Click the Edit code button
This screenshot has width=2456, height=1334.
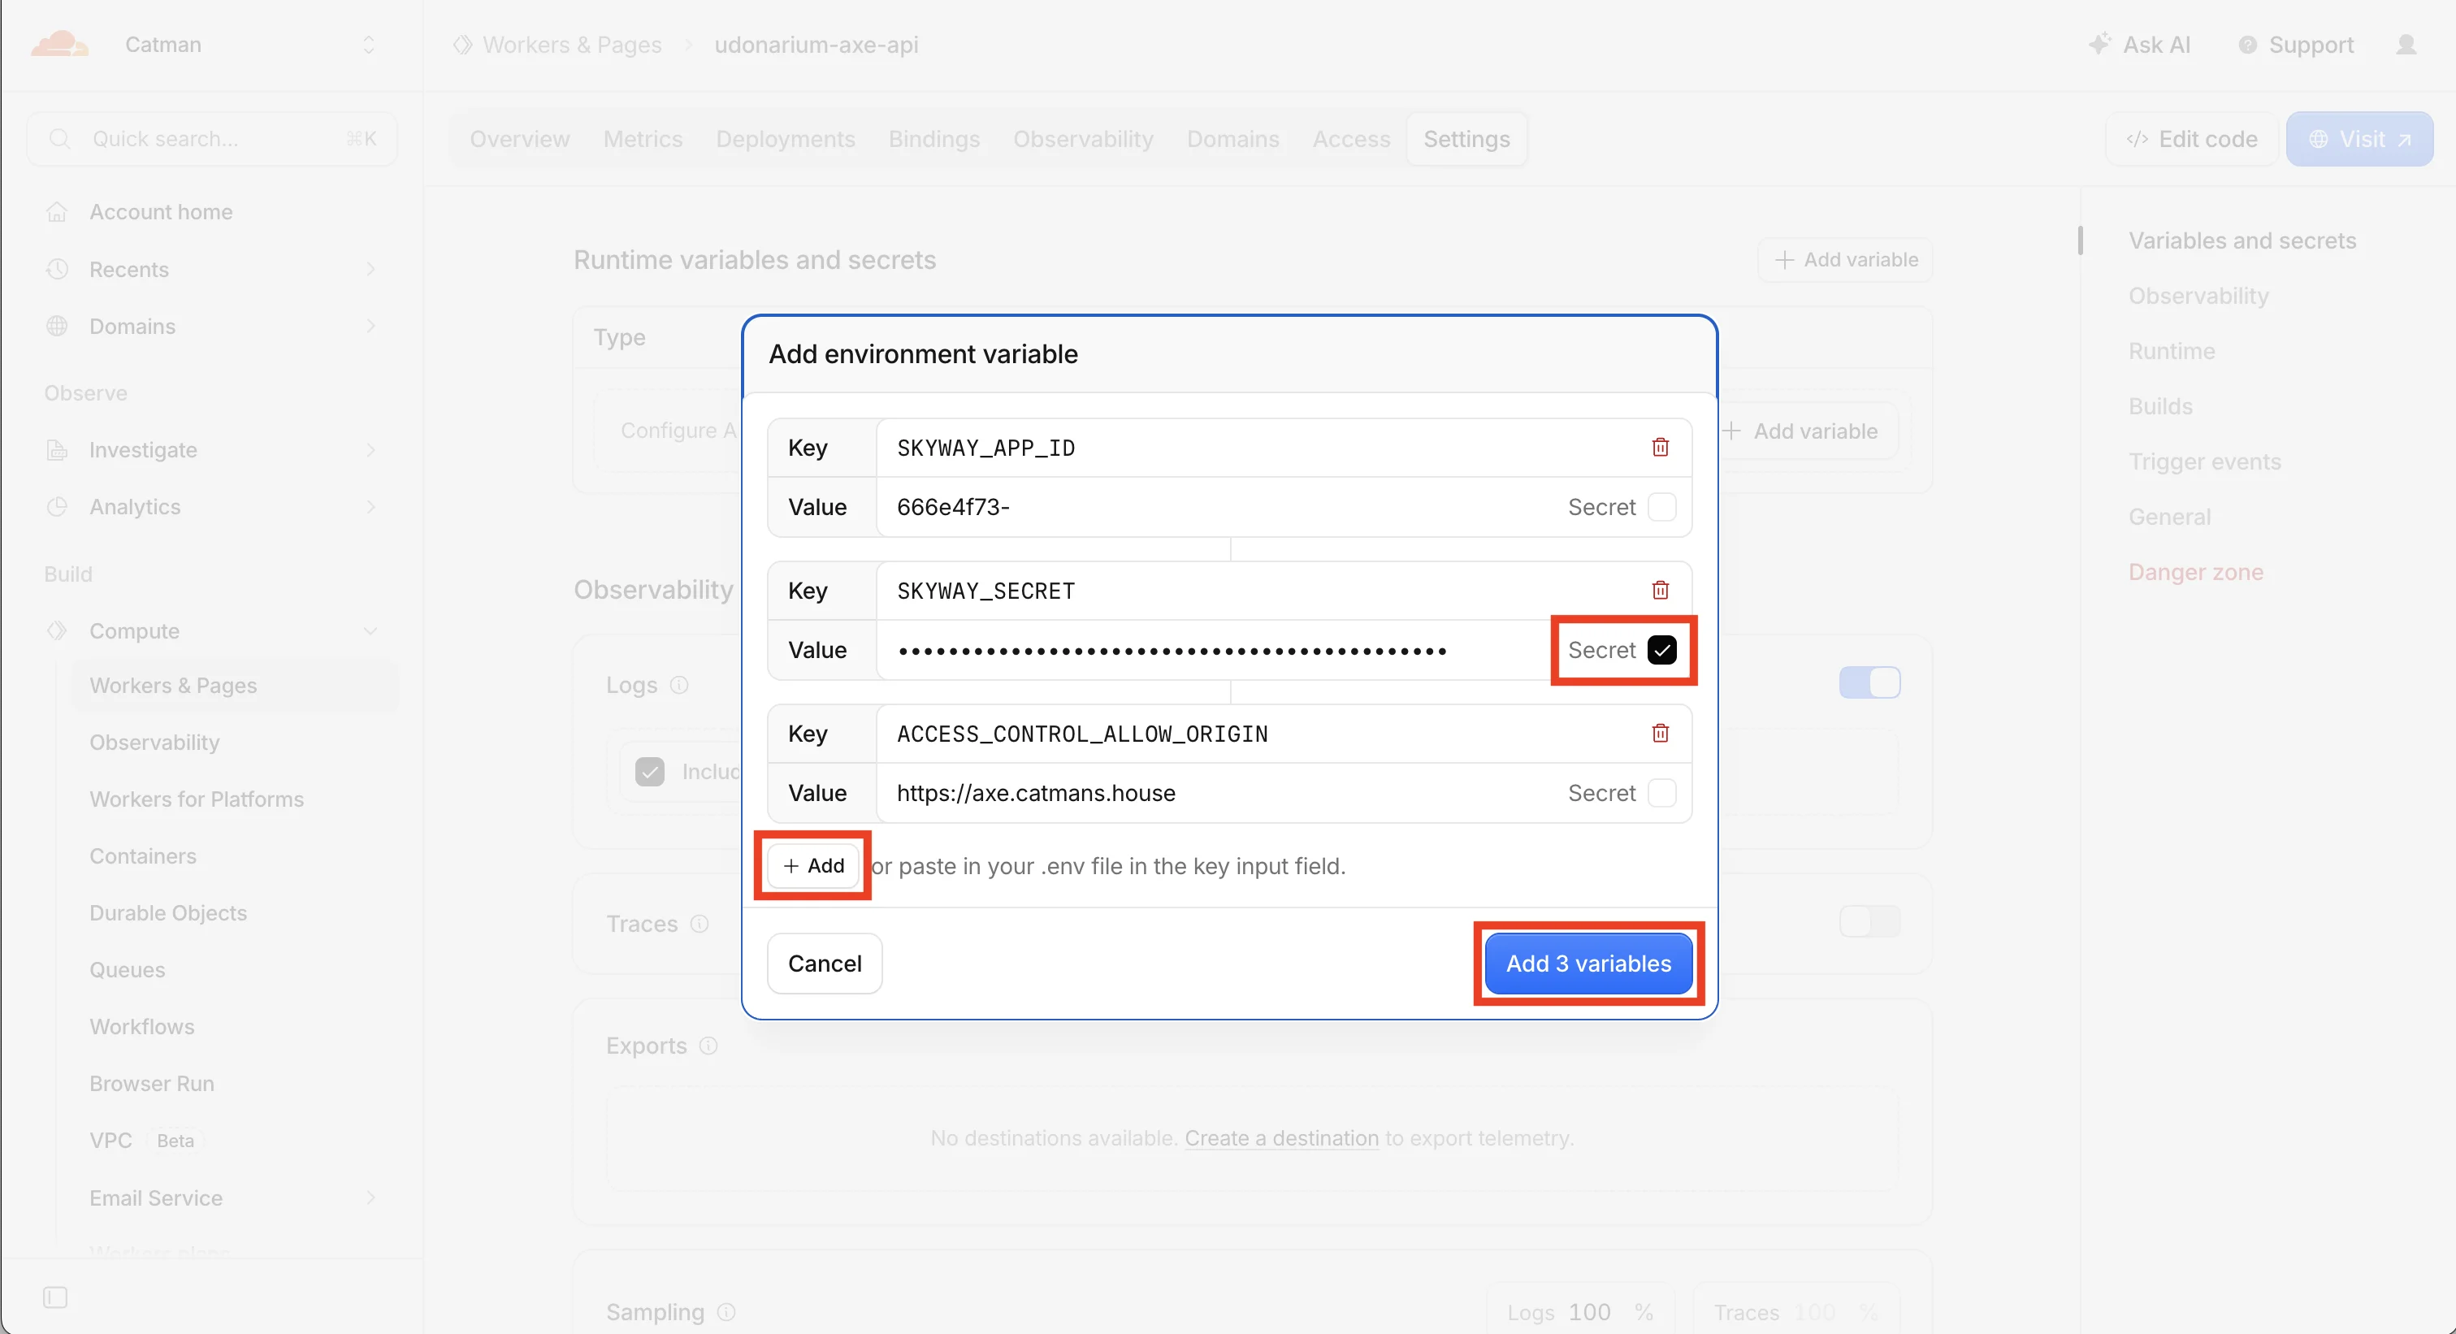tap(2191, 139)
